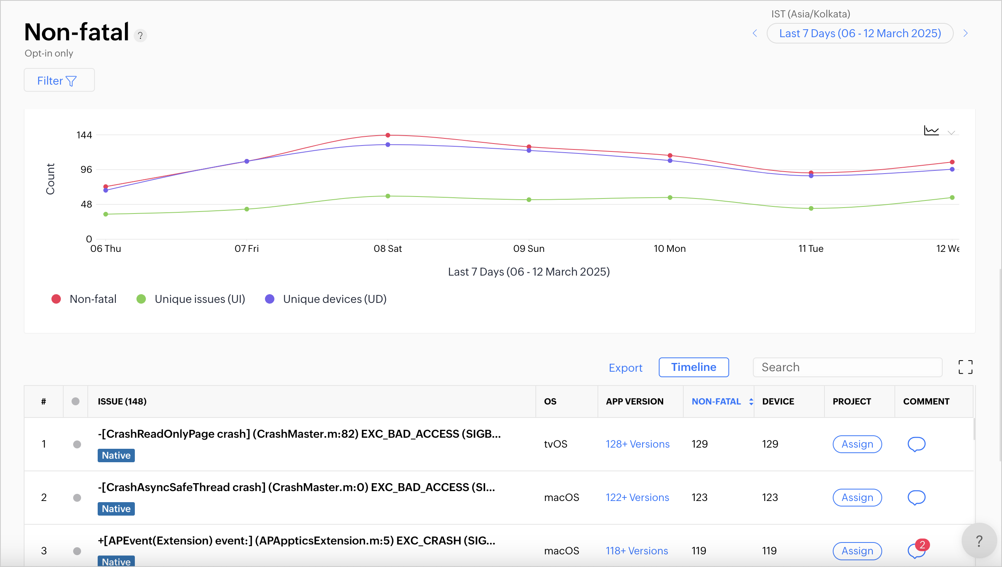Click the Export link
1002x567 pixels.
click(x=625, y=368)
